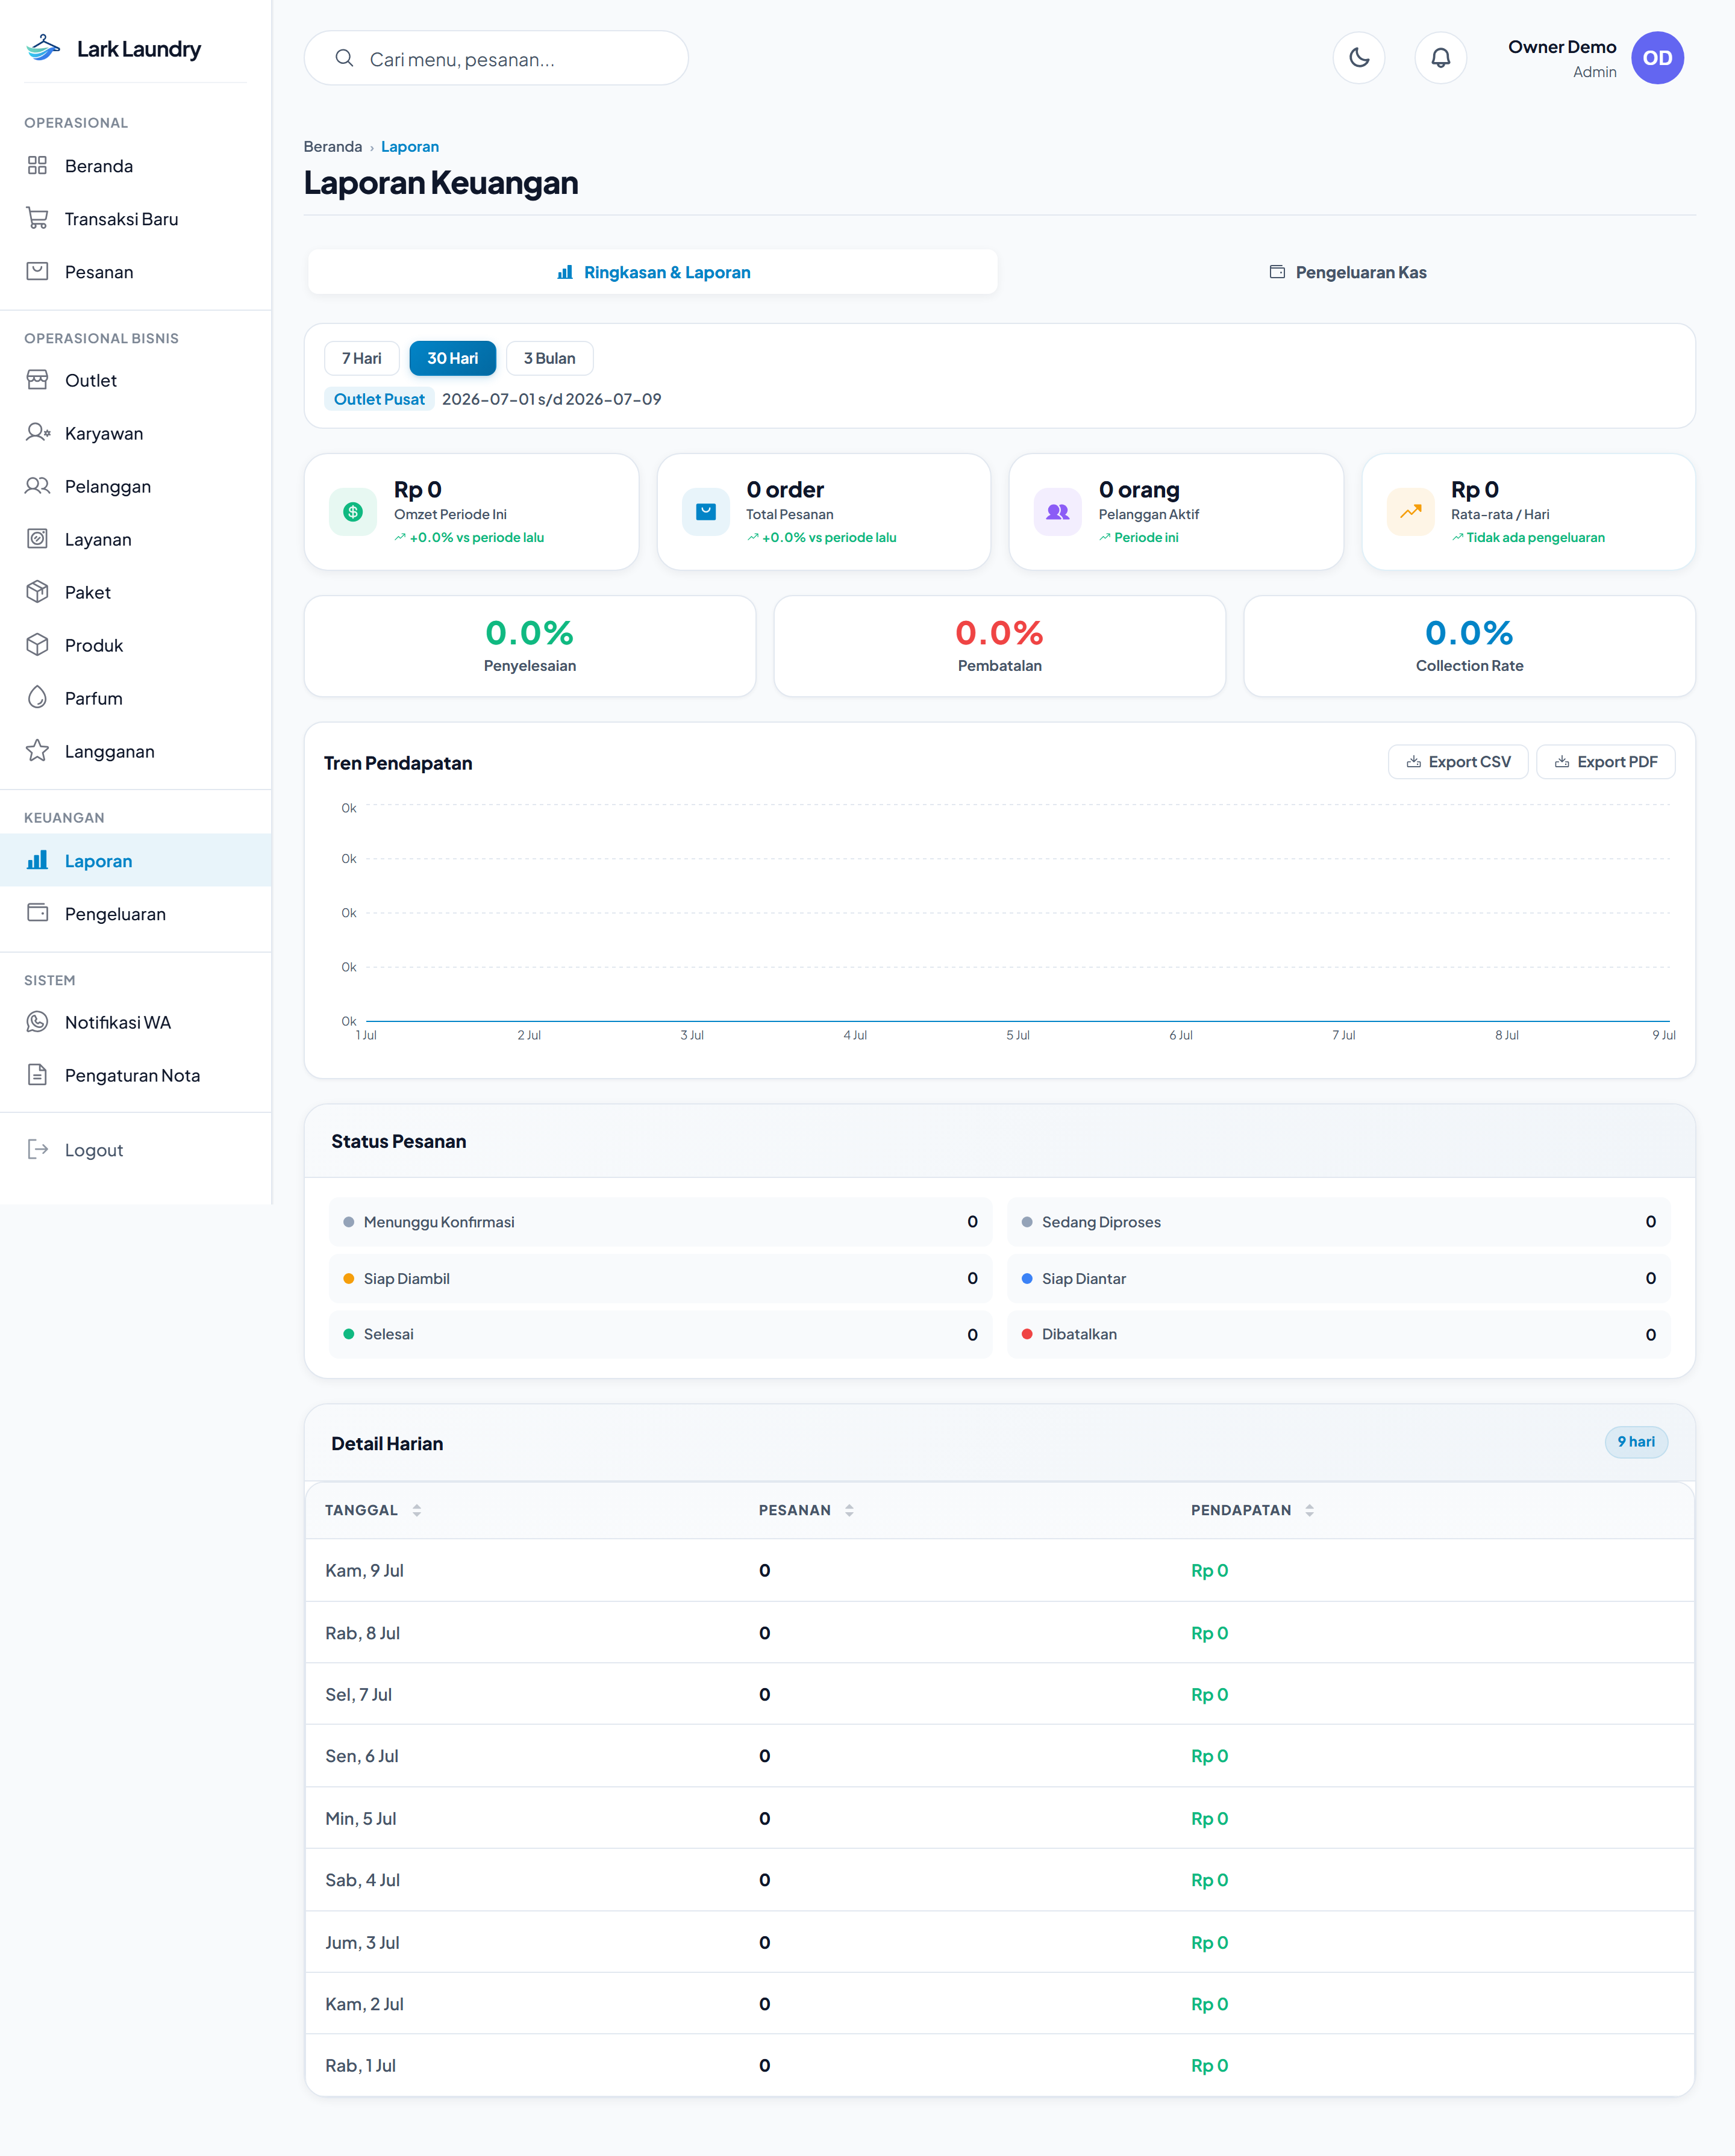Click the Produk cube icon
Viewport: 1735px width, 2156px height.
(x=37, y=645)
